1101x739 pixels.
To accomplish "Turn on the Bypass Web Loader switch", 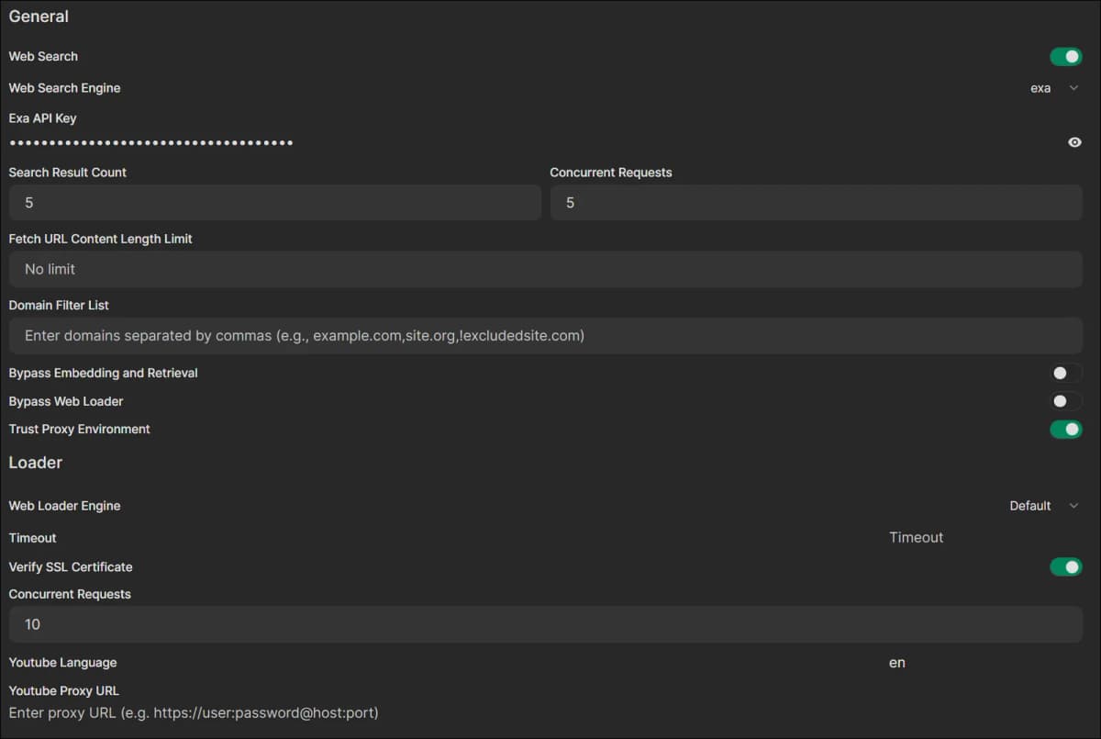I will [x=1066, y=401].
